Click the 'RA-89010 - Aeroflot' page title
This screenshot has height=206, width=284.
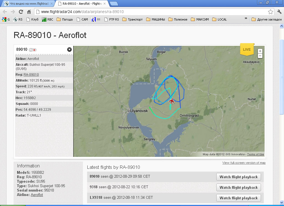pos(50,35)
